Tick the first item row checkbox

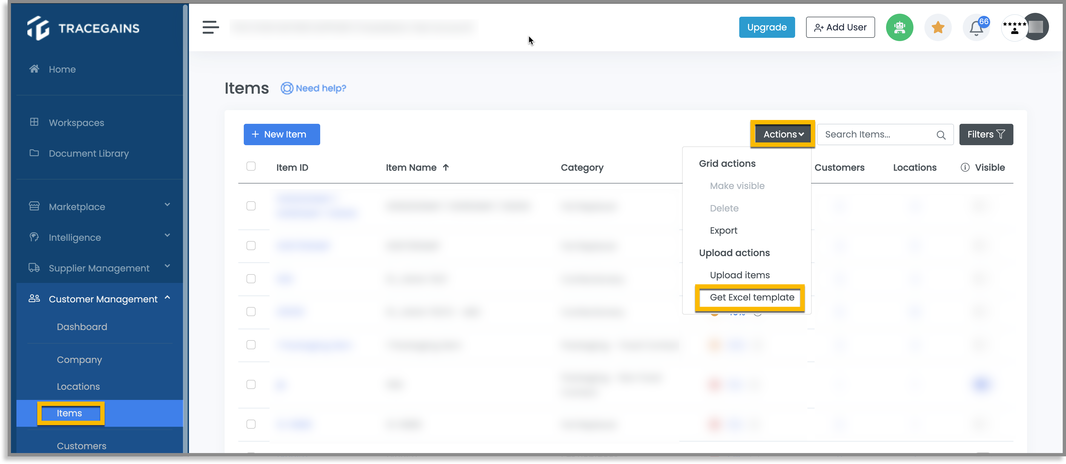click(x=251, y=206)
